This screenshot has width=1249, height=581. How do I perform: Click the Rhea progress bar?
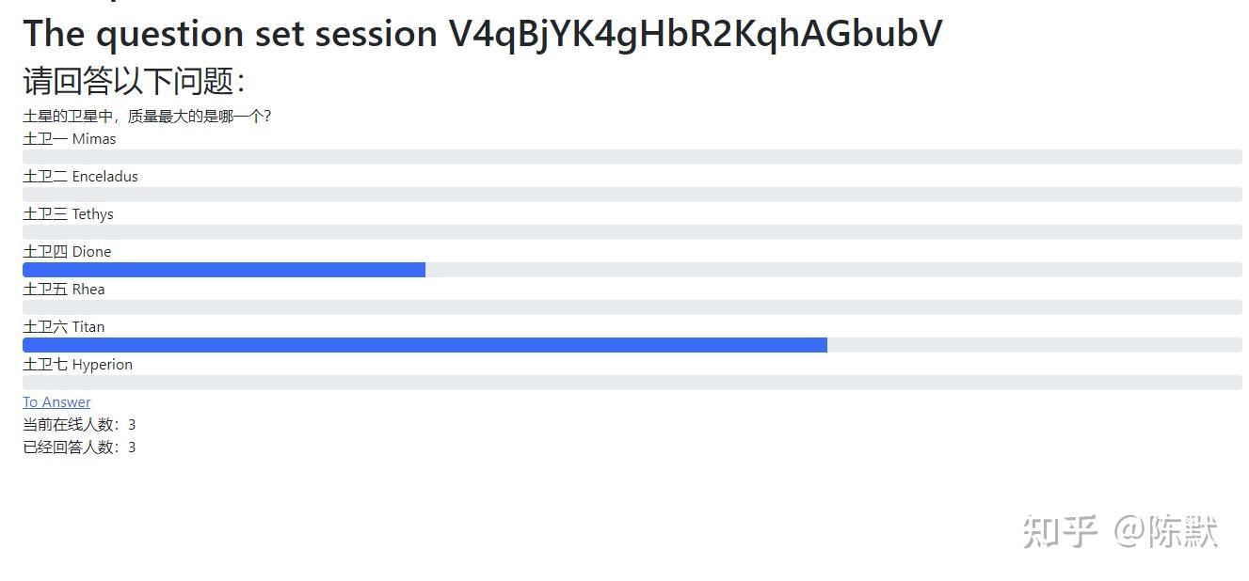(632, 307)
